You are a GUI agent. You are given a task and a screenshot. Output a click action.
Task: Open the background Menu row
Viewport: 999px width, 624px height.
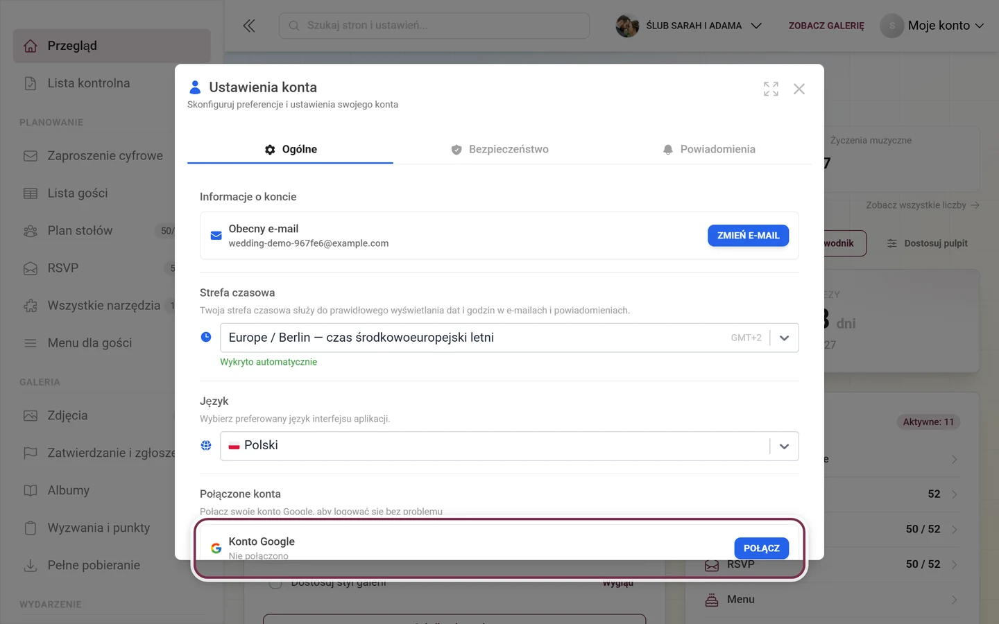point(832,600)
